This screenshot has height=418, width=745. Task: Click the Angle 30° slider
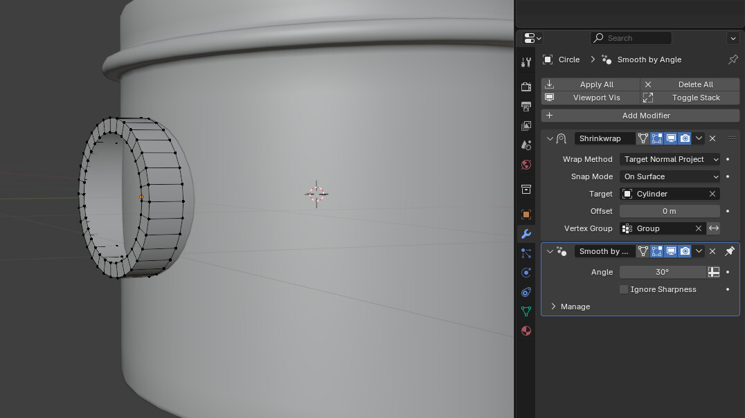[x=663, y=272]
